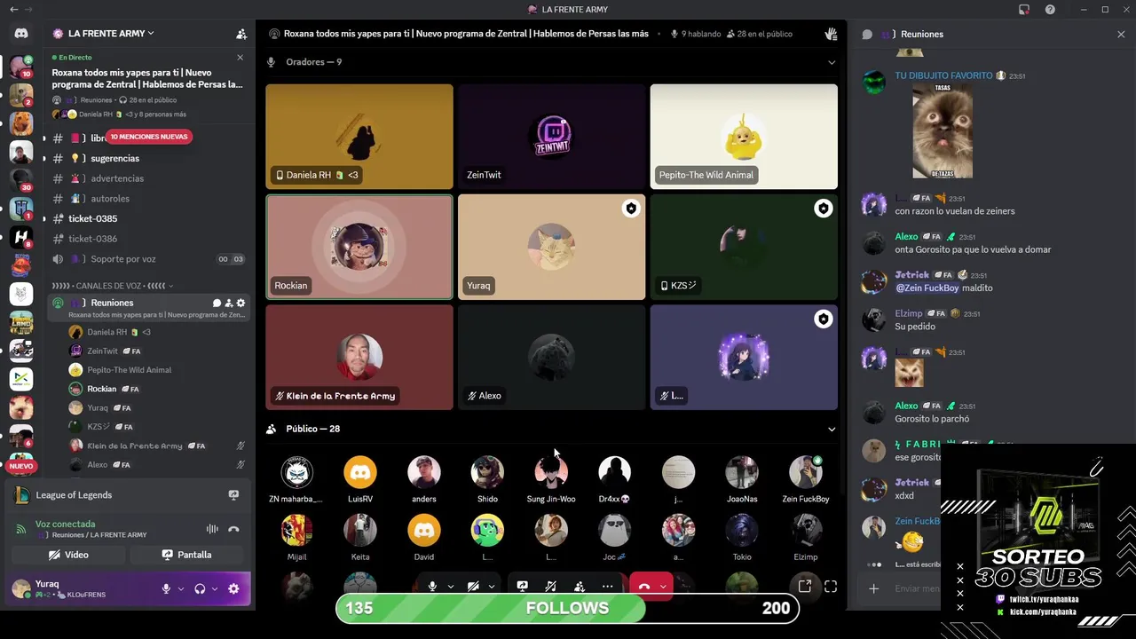The image size is (1136, 639).
Task: Share screen from stage control bar
Action: point(523,587)
